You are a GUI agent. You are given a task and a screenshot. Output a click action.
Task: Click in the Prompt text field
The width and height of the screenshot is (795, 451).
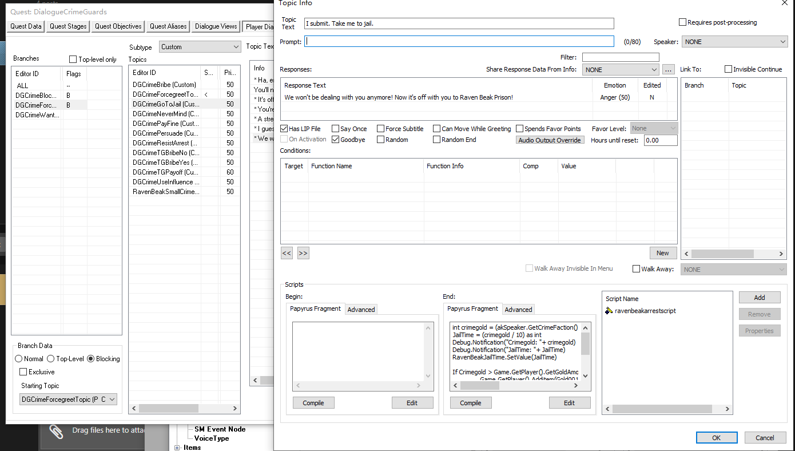point(459,41)
